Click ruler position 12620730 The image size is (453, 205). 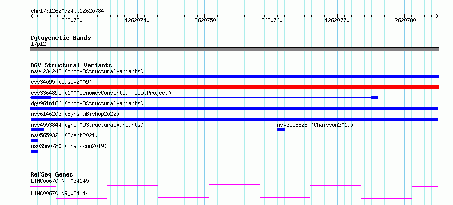pyautogui.click(x=70, y=20)
